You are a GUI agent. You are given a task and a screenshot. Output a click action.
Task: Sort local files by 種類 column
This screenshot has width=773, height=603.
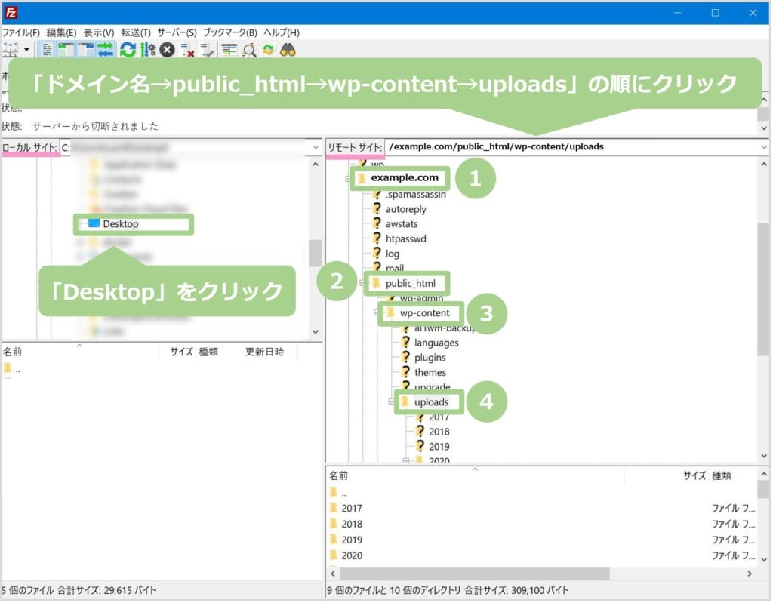pyautogui.click(x=208, y=352)
